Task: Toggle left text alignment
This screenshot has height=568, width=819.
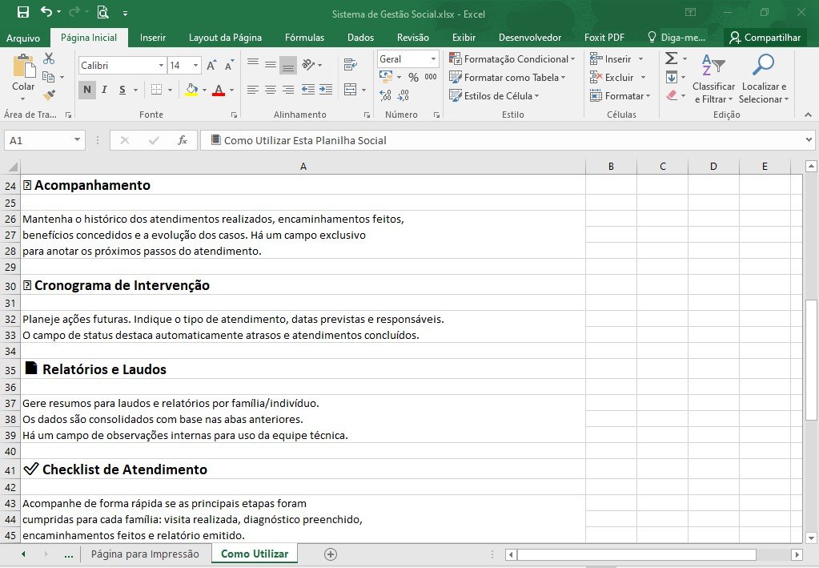Action: (253, 90)
